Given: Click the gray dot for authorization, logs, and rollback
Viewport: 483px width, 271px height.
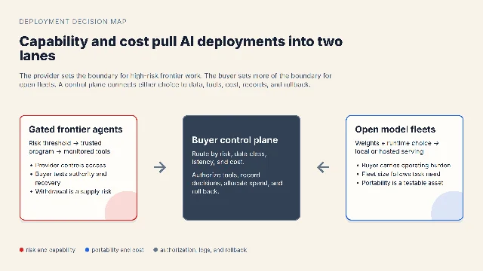Looking at the screenshot, I should [x=155, y=250].
